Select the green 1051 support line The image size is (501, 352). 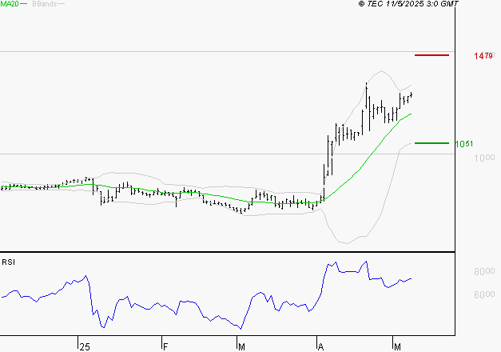(x=431, y=143)
